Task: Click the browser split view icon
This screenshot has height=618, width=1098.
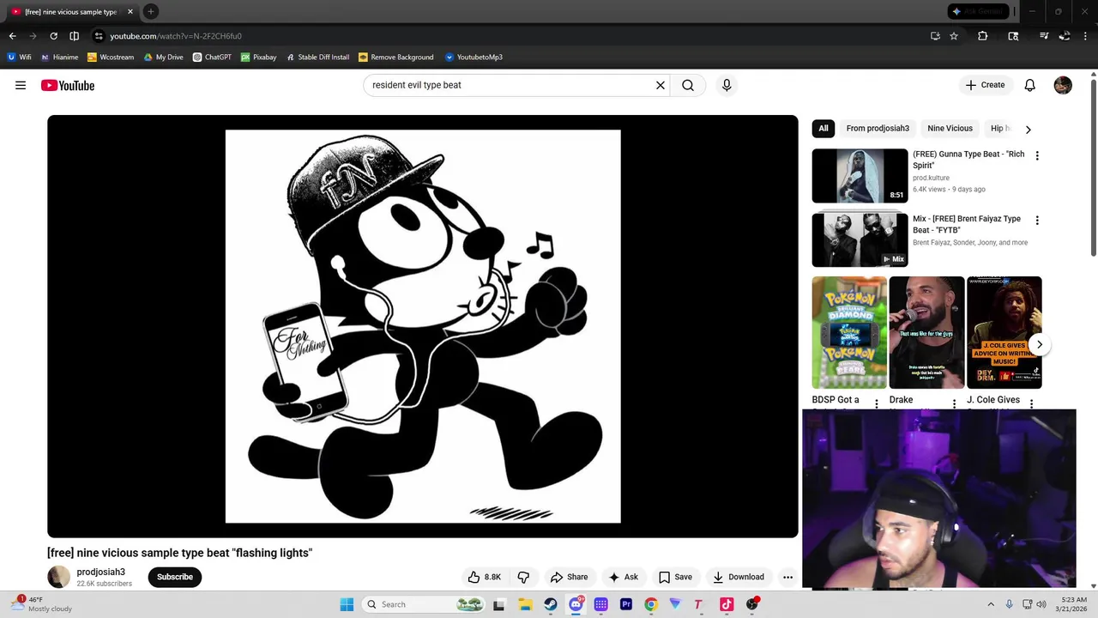Action: point(74,36)
